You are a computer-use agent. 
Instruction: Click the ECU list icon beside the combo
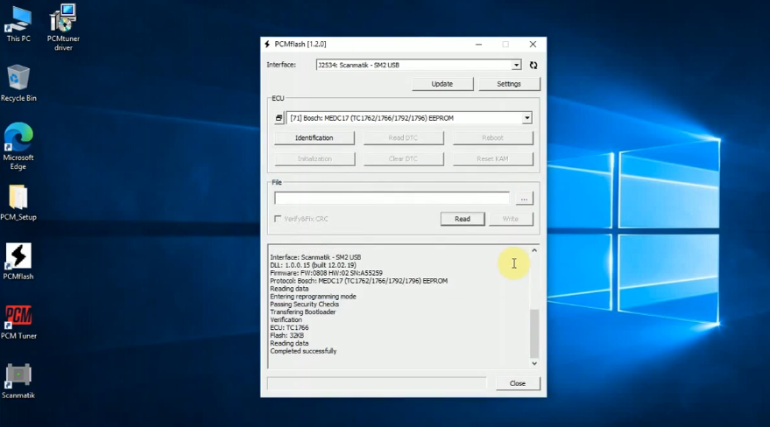(x=279, y=118)
